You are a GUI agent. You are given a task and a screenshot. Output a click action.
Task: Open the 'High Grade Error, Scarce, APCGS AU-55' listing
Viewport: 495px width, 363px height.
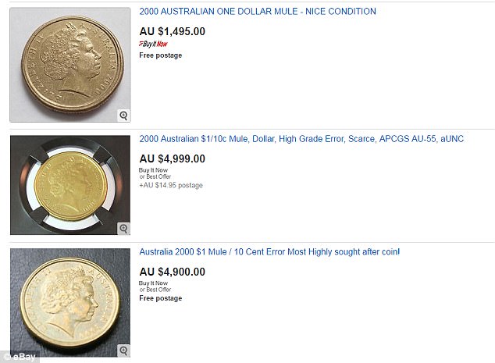301,139
